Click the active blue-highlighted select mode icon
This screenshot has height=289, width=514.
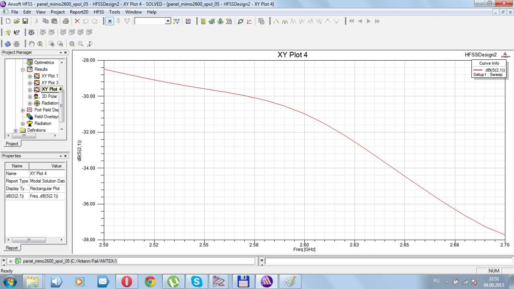click(x=110, y=21)
